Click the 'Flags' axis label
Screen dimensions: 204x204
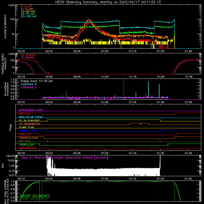10,127
